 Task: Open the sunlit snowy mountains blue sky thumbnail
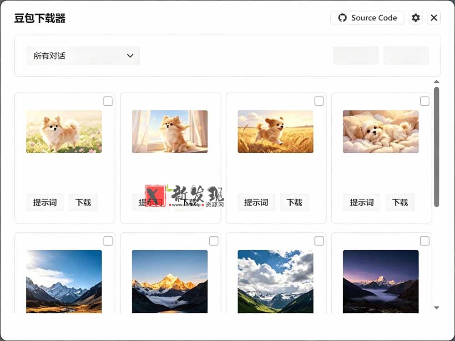coord(64,281)
